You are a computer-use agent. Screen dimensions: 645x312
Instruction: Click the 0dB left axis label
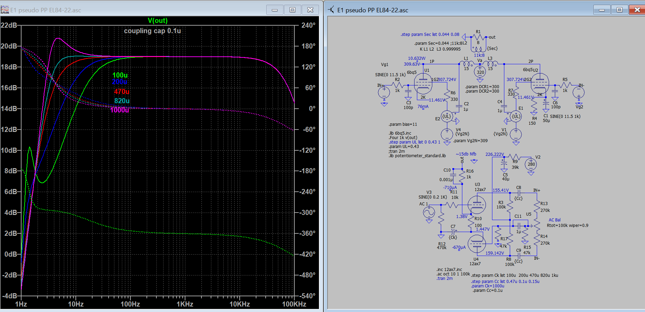(11, 254)
